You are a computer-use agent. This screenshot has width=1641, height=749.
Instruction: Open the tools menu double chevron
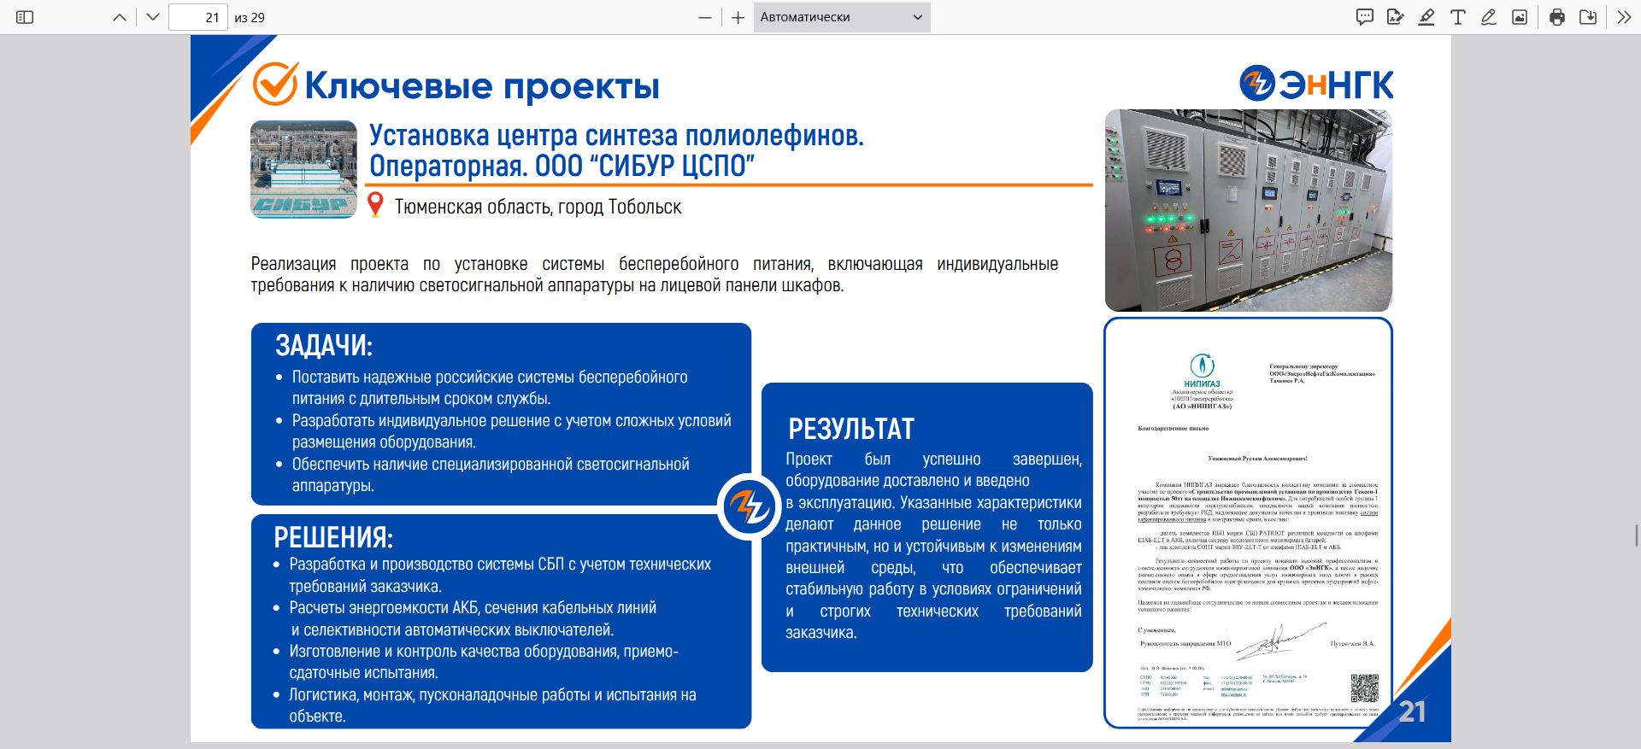point(1625,17)
